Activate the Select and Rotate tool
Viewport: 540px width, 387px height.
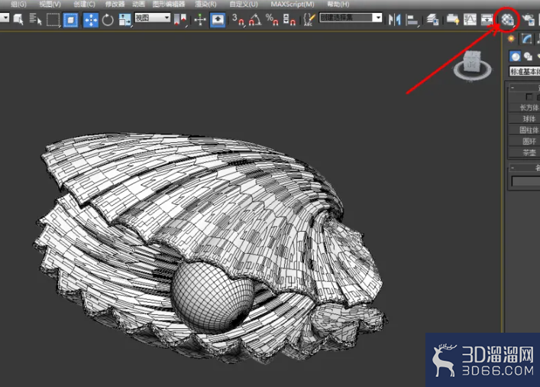click(108, 20)
